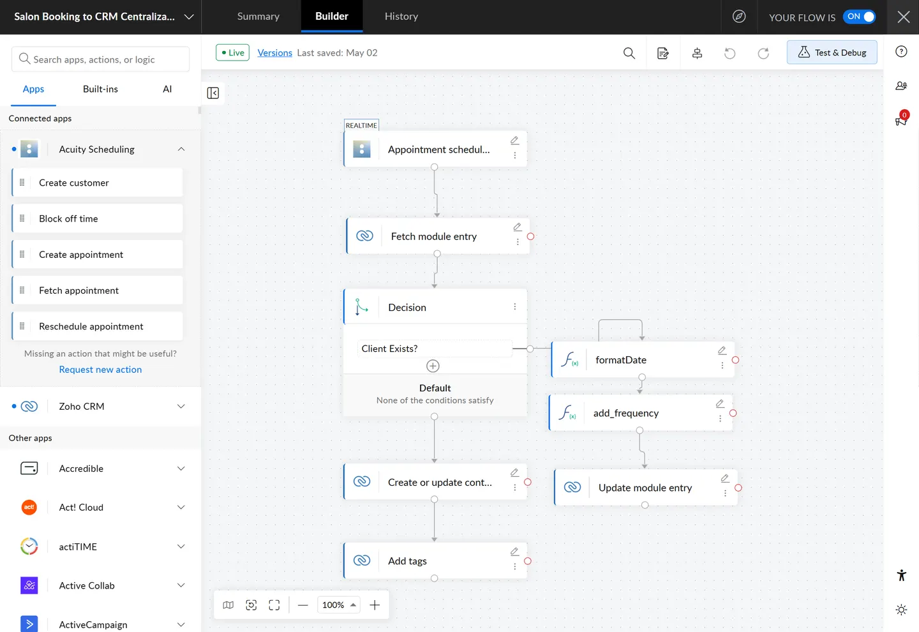Open accessibility options icon

[x=901, y=575]
